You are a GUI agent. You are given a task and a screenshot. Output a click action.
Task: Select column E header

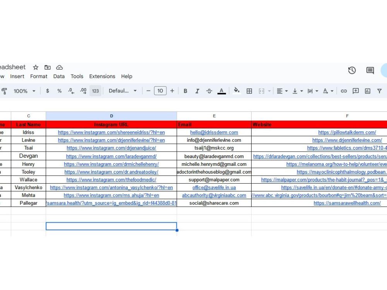coord(214,116)
